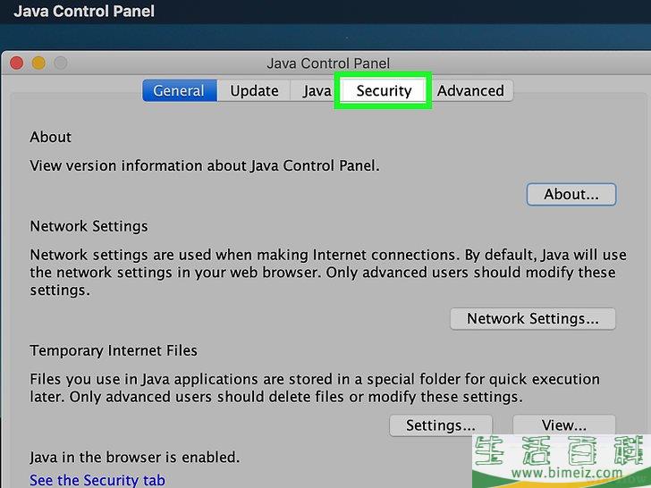This screenshot has width=651, height=488.
Task: Click the 'Java in the browser is enabled.' text
Action: (x=134, y=458)
